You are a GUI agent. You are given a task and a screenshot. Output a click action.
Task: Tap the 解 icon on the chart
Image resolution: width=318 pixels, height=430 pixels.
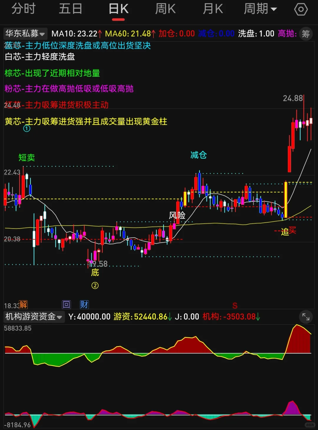[x=23, y=304]
